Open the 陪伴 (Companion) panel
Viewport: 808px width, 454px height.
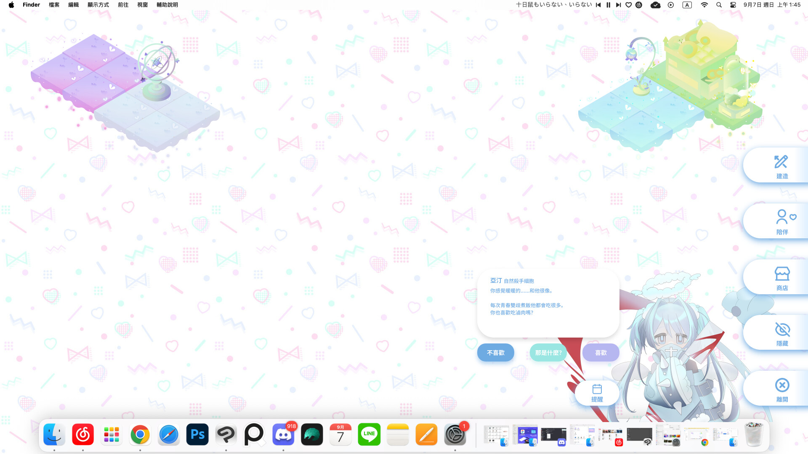pyautogui.click(x=782, y=221)
